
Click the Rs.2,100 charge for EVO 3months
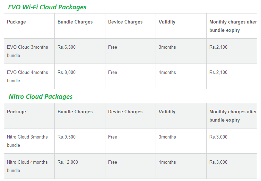point(218,47)
